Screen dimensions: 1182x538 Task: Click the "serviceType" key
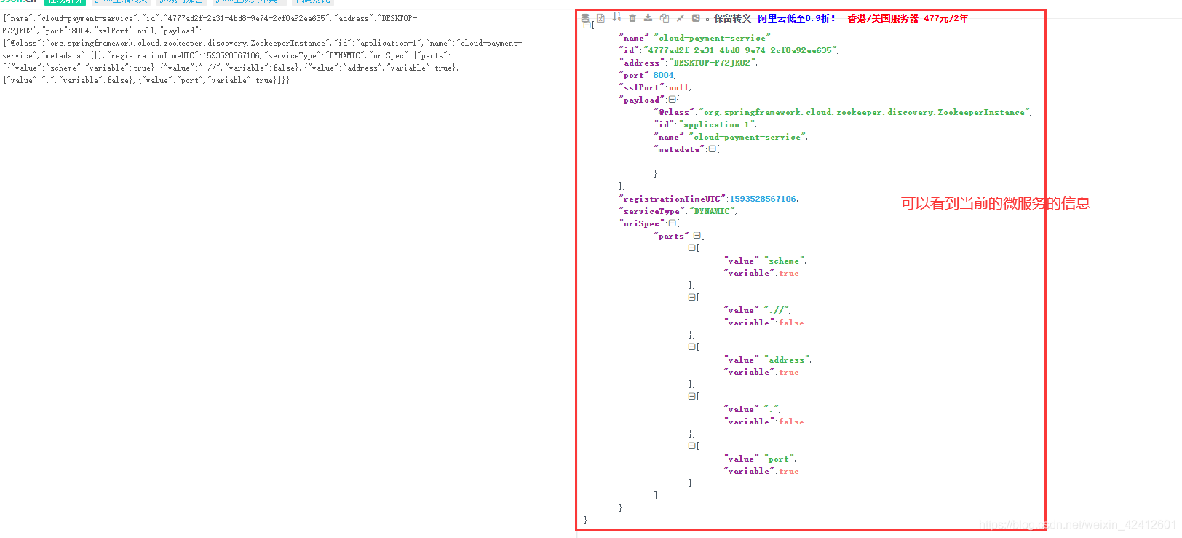652,211
